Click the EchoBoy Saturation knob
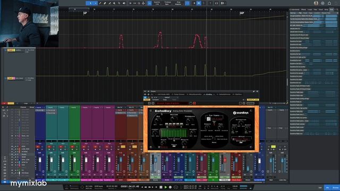The width and height of the screenshot is (340, 191). pos(241,123)
